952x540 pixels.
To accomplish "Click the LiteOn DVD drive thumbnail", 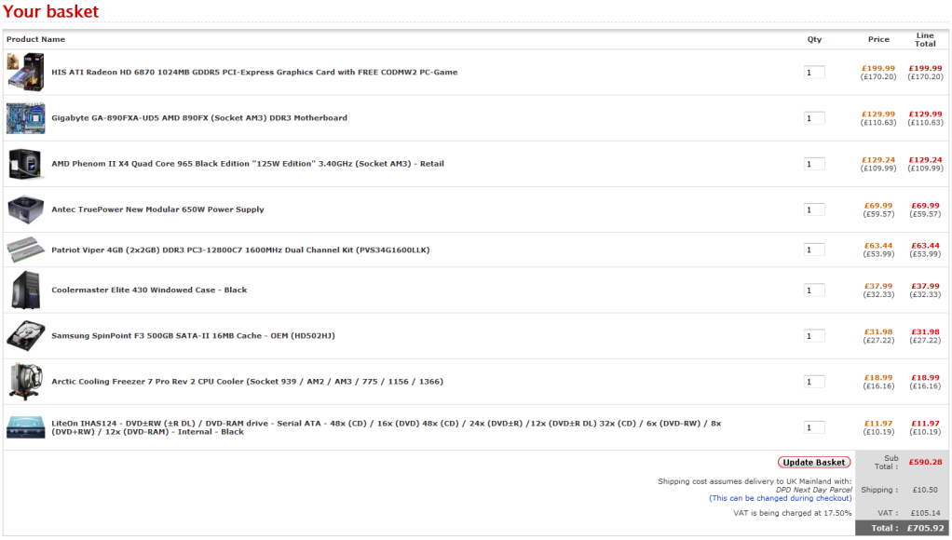I will pos(25,427).
